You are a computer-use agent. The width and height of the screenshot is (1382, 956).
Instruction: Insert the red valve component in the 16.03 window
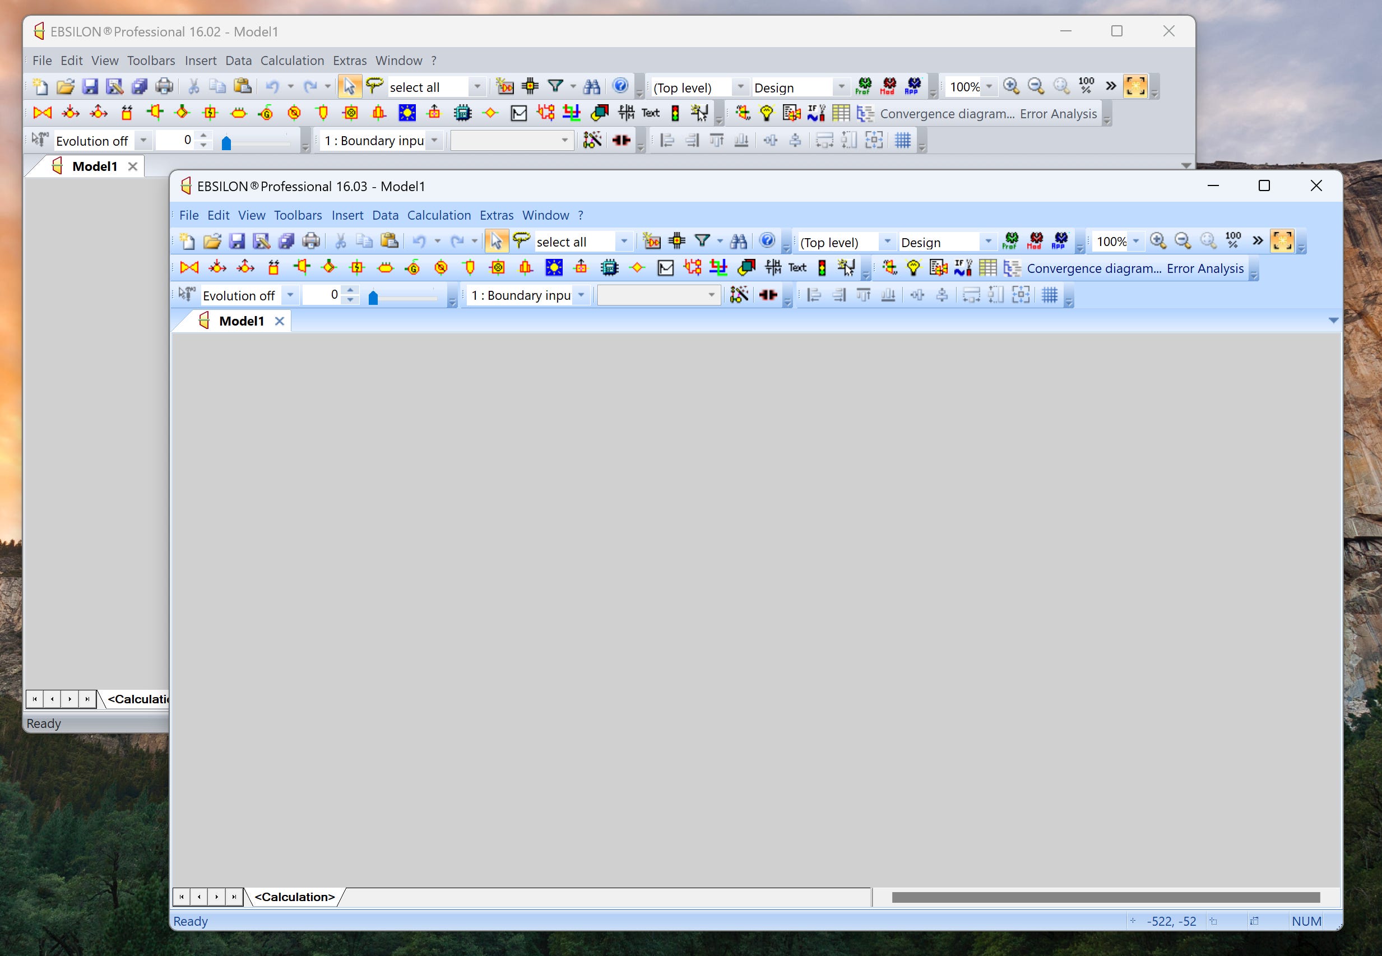click(x=189, y=268)
